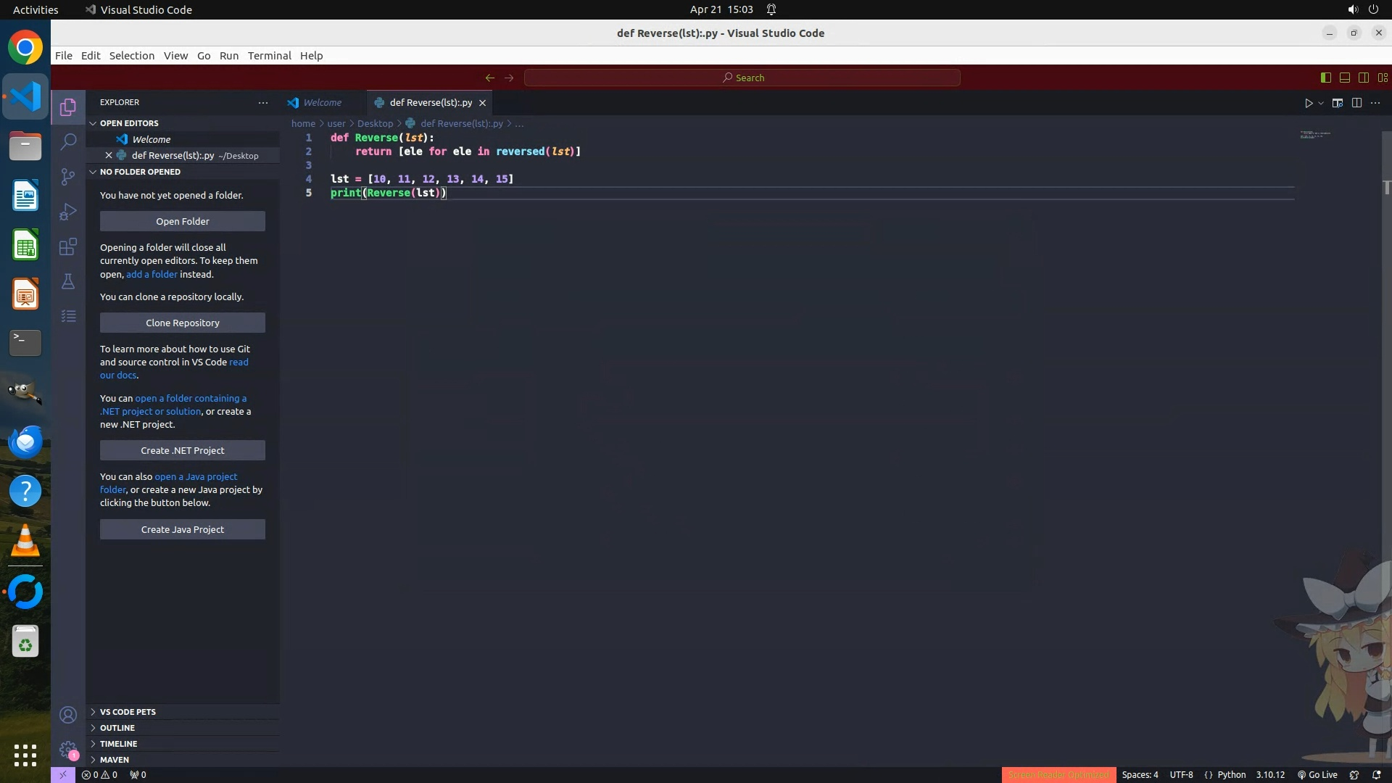Expand the VS Code Pets section
1392x783 pixels.
tap(128, 712)
